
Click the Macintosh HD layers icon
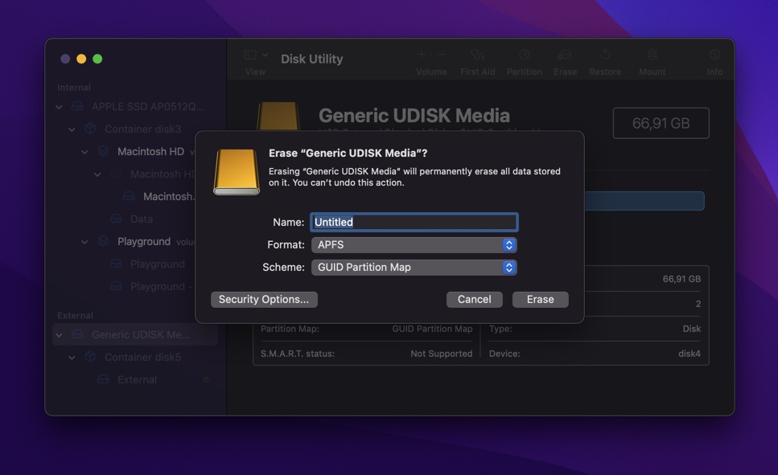click(x=103, y=151)
